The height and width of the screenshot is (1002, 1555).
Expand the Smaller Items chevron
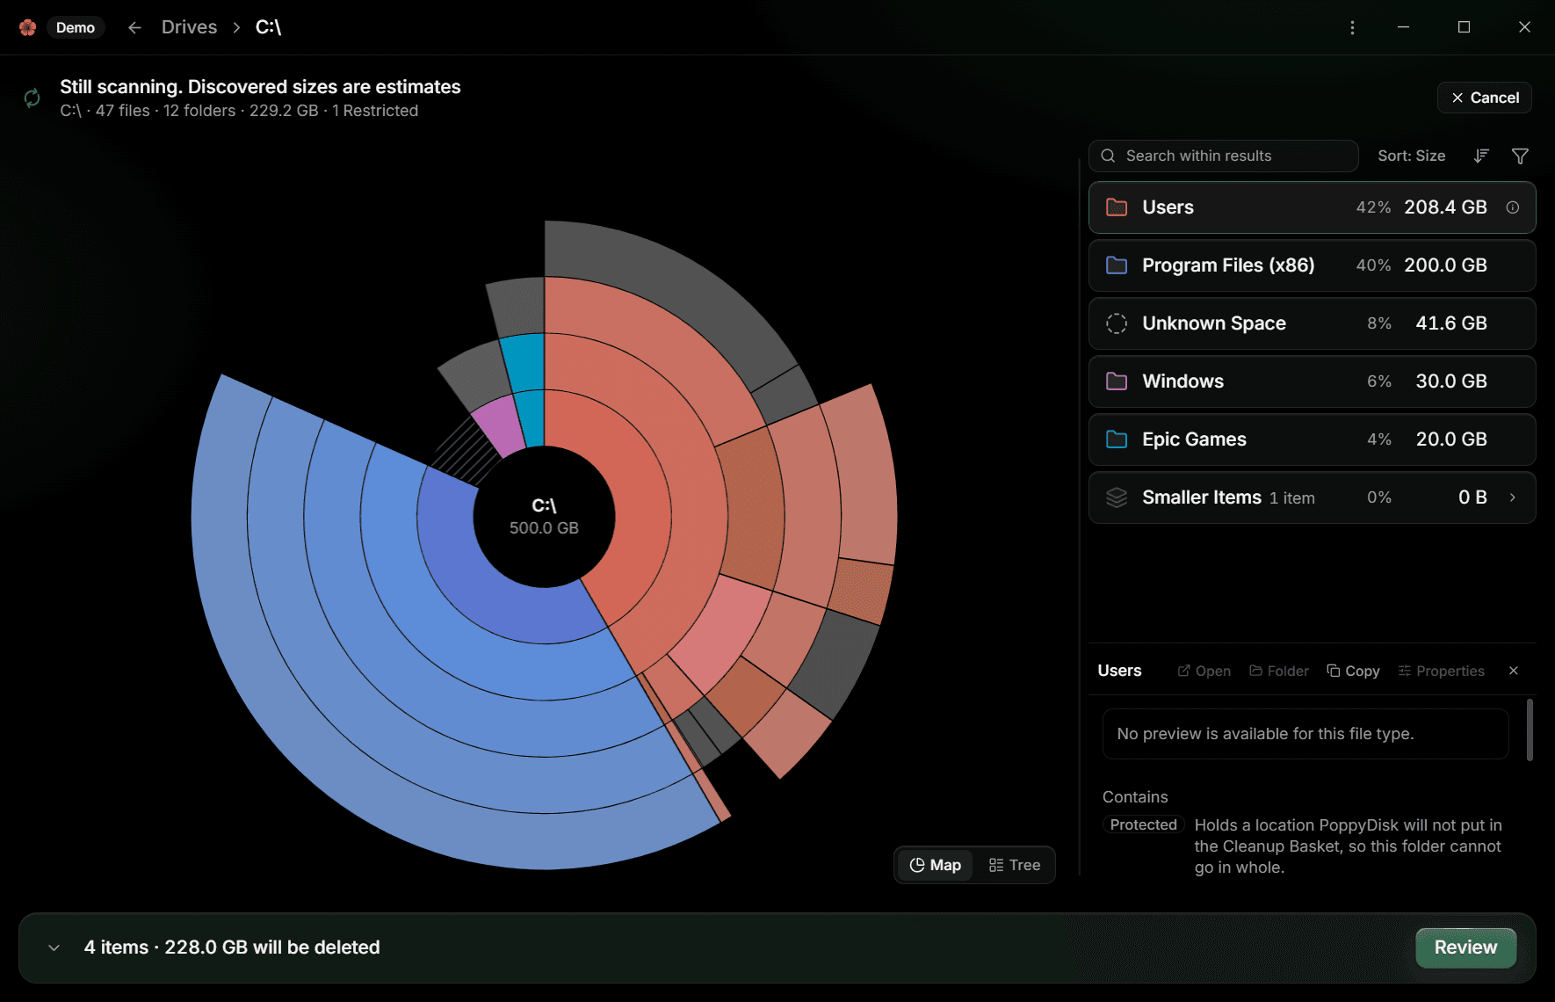1513,497
